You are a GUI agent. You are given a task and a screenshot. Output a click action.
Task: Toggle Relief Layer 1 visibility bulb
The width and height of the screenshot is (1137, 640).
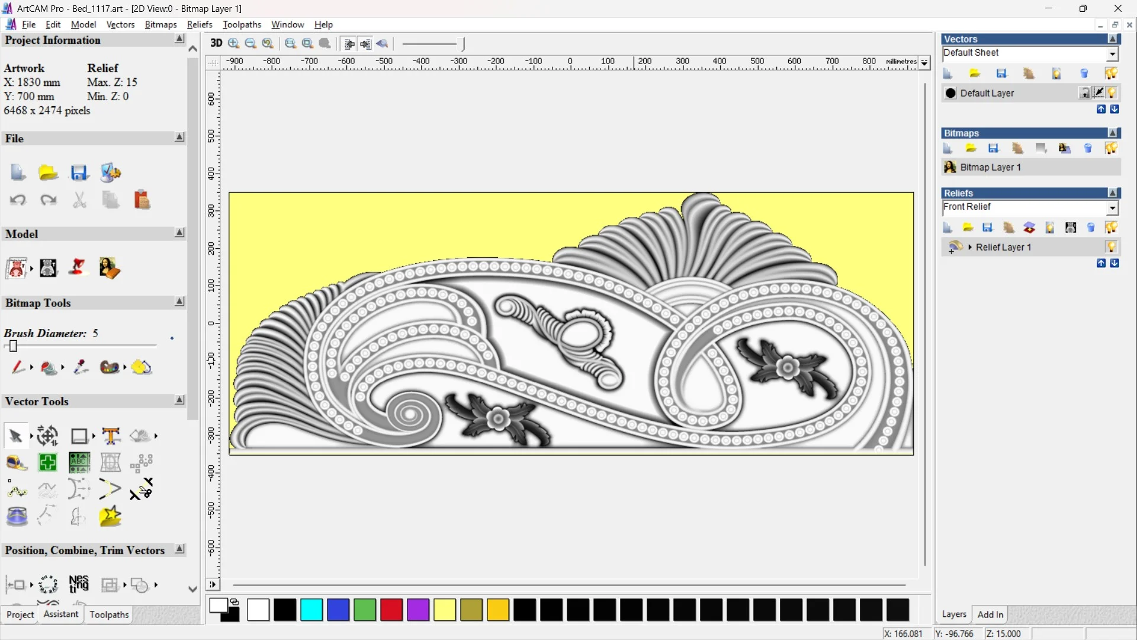1111,247
